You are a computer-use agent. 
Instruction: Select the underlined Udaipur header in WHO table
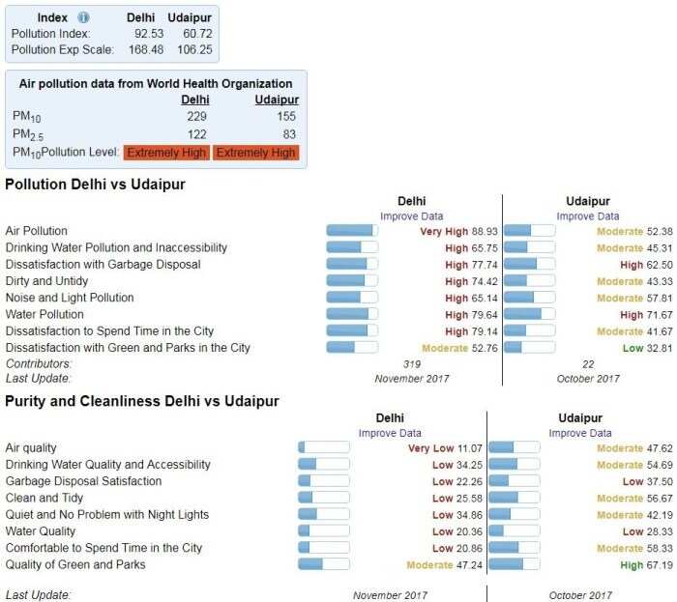(277, 100)
